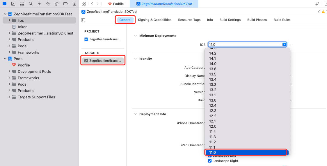Collapse the ZegoRealtimeTranslationSDKTest project root
327x166 pixels.
pos(5,14)
